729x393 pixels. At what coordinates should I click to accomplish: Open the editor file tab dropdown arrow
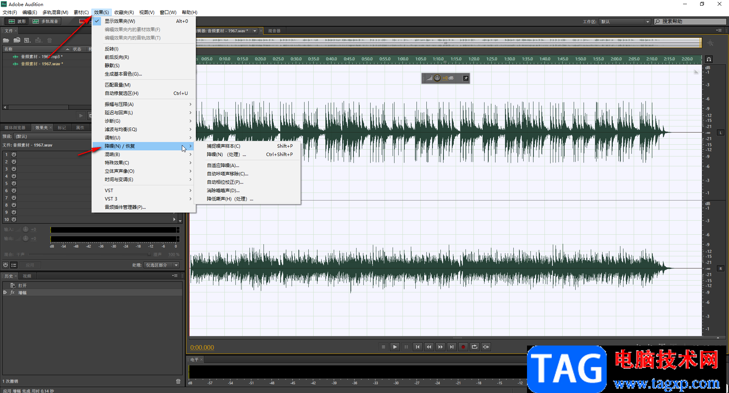[x=255, y=31]
